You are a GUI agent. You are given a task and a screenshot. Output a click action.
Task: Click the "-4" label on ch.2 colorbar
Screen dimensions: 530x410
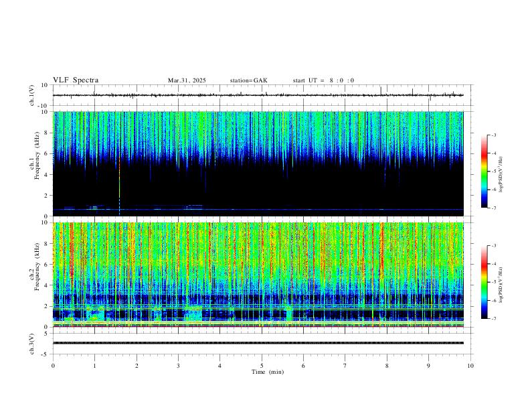(x=494, y=264)
